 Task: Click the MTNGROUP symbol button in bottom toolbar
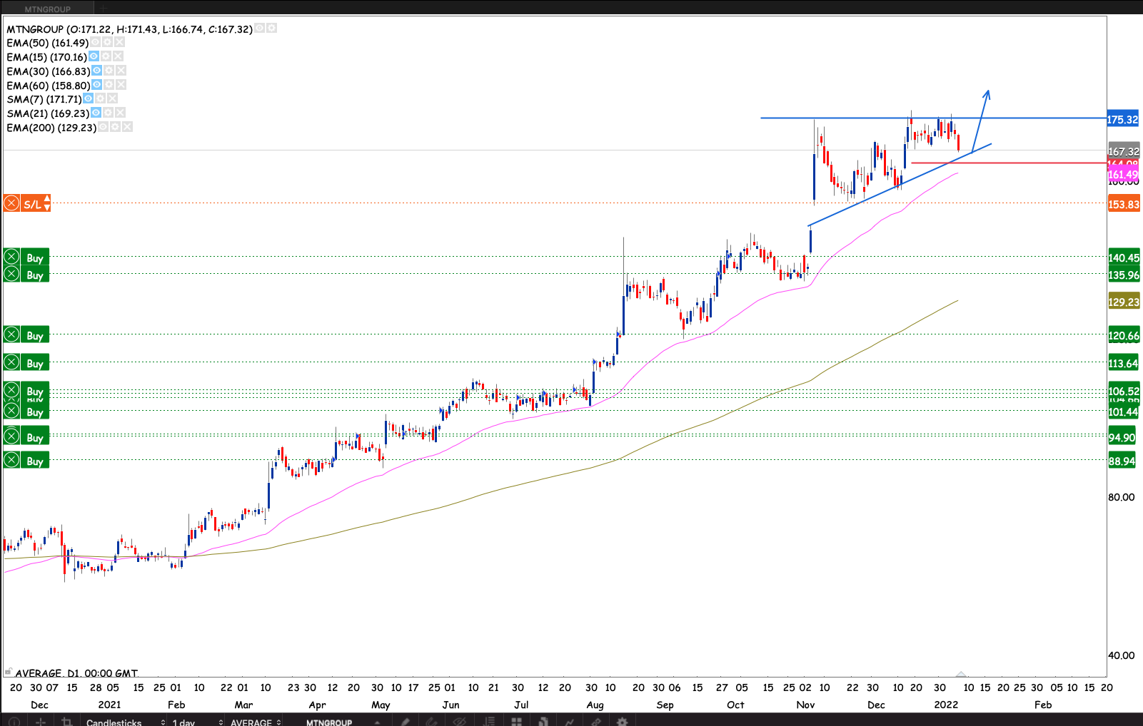[x=329, y=722]
